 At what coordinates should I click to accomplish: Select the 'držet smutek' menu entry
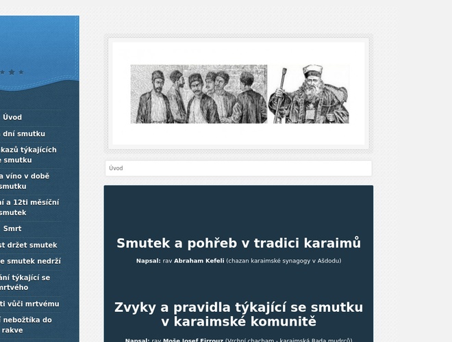click(x=27, y=245)
